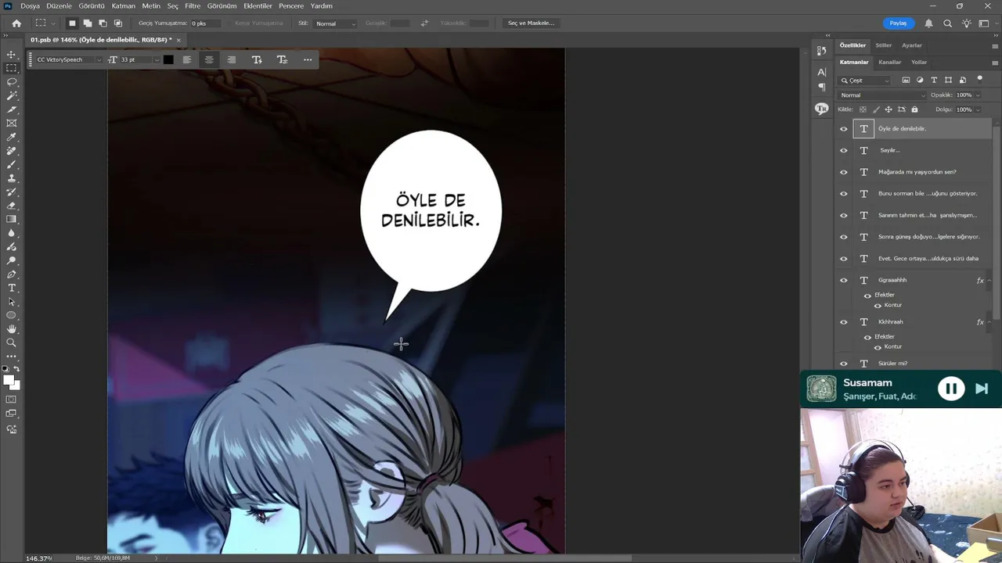Hide the 'Ggraaahhh' layer

844,280
